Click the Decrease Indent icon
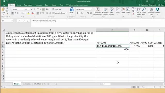The width and height of the screenshot is (165, 93). click(47, 13)
